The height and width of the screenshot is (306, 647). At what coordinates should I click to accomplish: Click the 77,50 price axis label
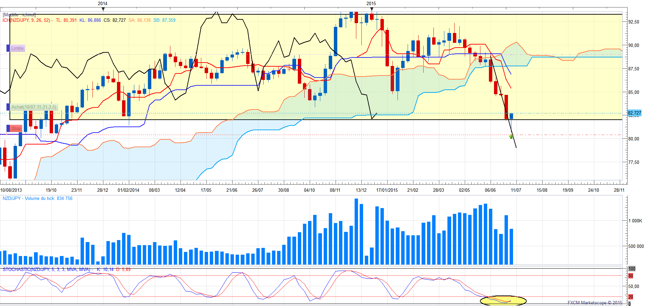[634, 162]
